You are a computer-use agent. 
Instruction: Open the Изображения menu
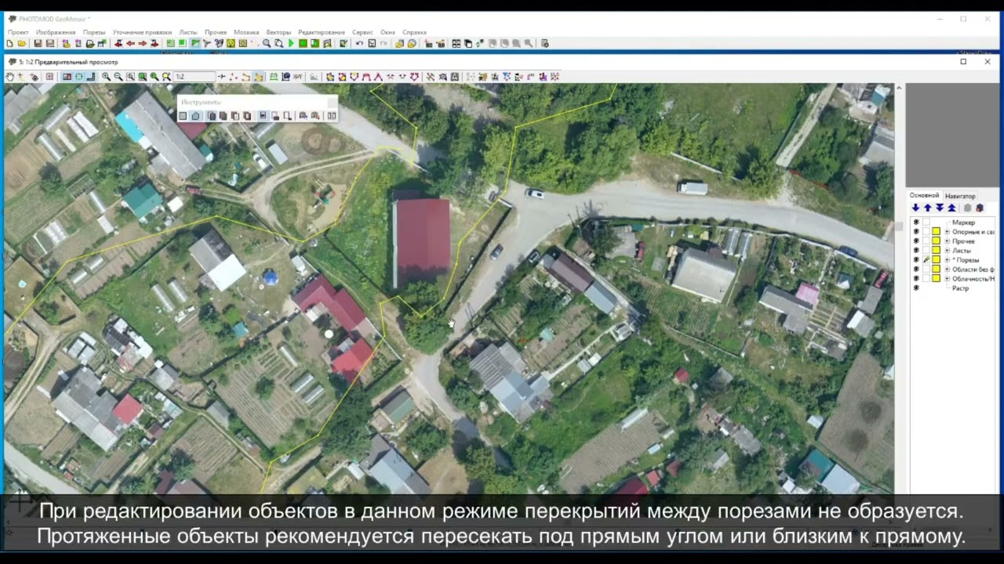[x=56, y=32]
